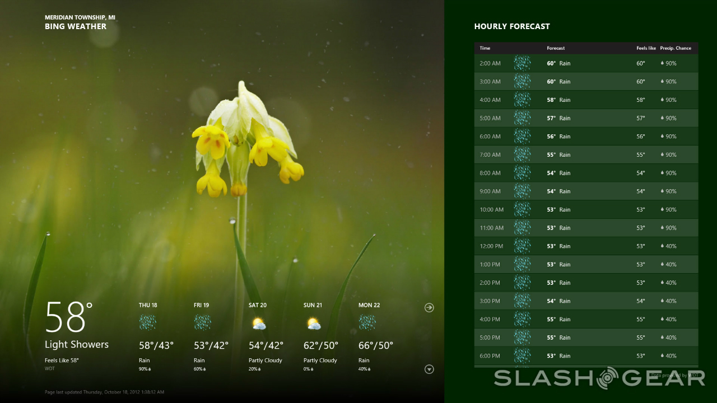The height and width of the screenshot is (403, 717).
Task: Select the 62°/50° Sunday temperature
Action: 321,345
